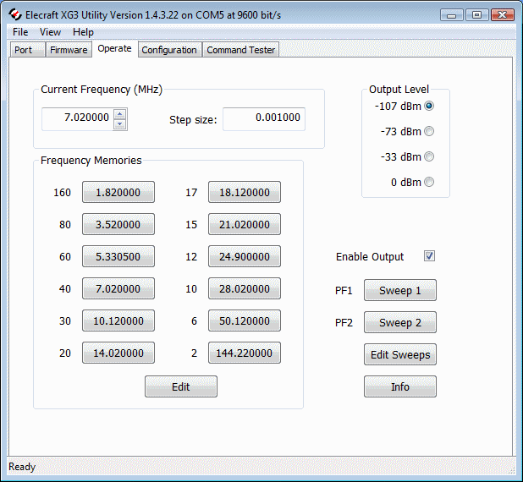
Task: Click the Elecraft app icon in title bar
Action: coord(14,14)
